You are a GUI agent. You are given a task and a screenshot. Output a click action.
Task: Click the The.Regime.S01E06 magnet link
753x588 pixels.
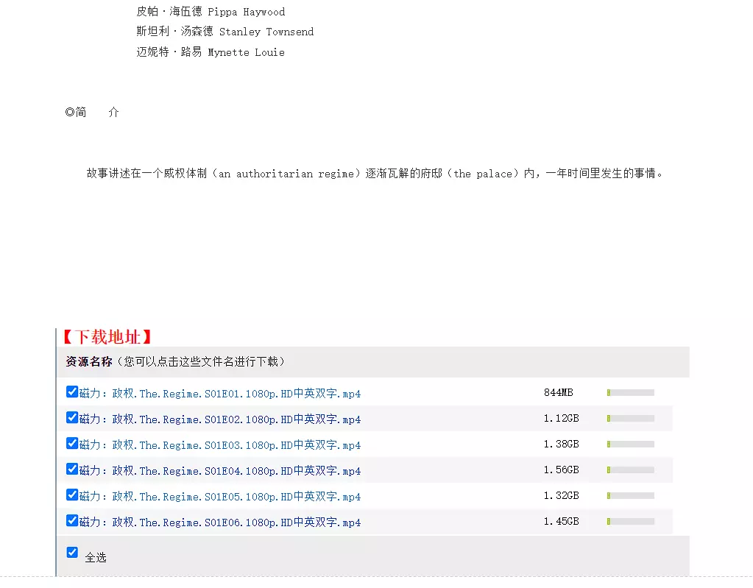[220, 523]
